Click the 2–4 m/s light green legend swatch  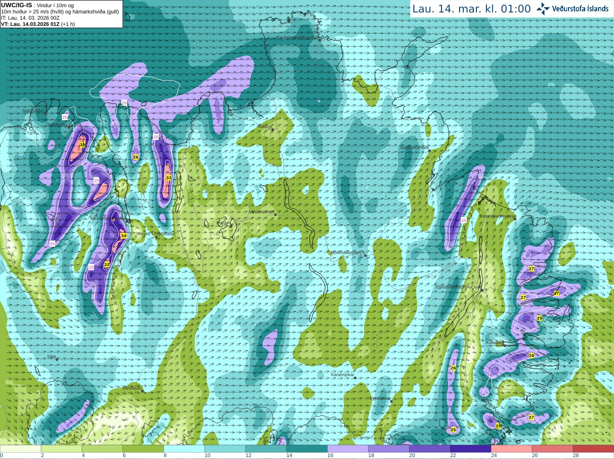point(61,448)
